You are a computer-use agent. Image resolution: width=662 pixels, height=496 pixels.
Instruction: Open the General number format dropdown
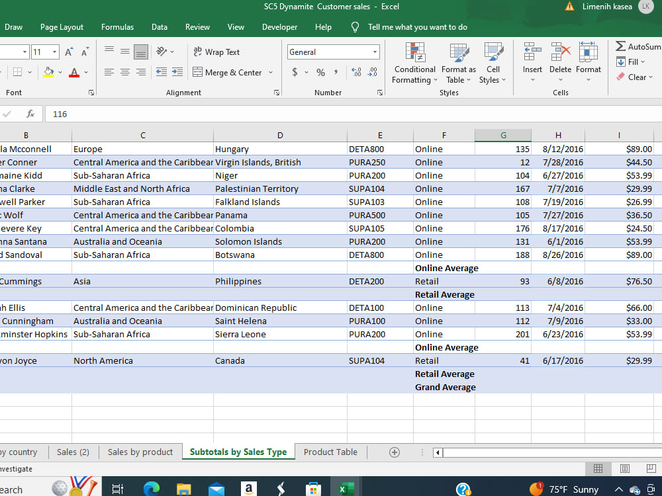(x=375, y=52)
